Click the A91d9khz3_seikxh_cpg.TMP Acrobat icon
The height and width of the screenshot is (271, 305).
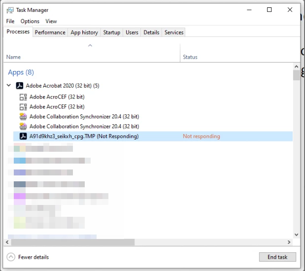(x=23, y=136)
